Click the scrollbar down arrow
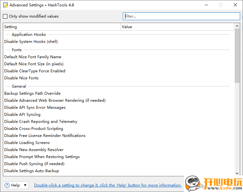The height and width of the screenshot is (192, 243). [237, 173]
